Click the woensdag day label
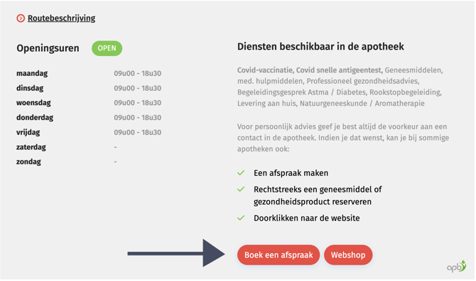Image resolution: width=476 pixels, height=281 pixels. pyautogui.click(x=33, y=103)
